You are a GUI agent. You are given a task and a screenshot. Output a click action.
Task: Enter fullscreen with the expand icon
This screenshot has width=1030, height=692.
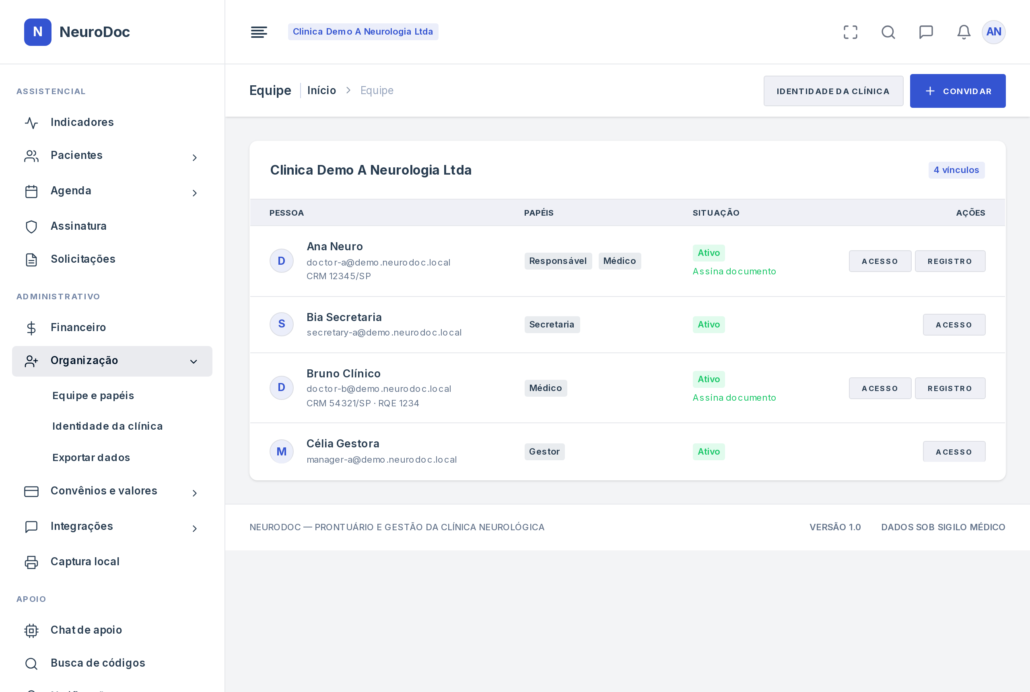[x=851, y=32]
